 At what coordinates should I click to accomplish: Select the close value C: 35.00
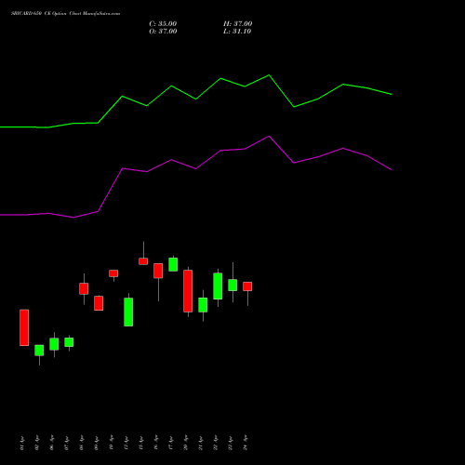(163, 24)
